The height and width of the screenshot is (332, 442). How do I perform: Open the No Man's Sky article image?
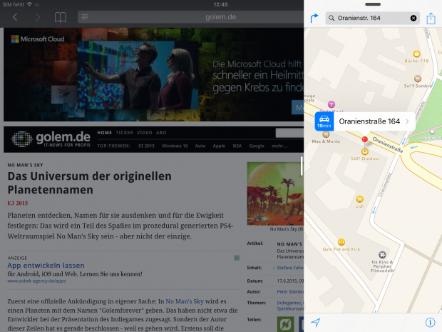(x=275, y=193)
